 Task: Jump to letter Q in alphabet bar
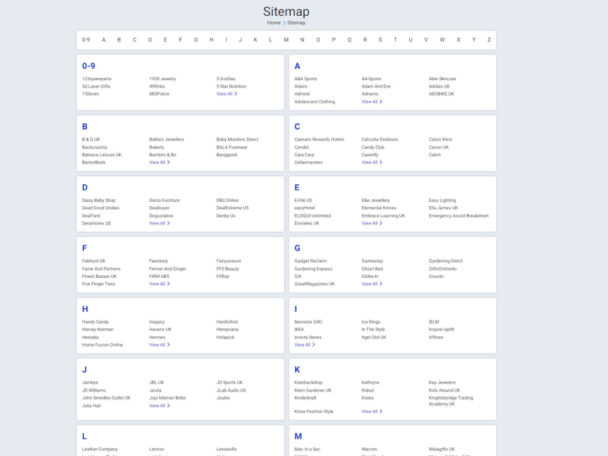pos(350,40)
